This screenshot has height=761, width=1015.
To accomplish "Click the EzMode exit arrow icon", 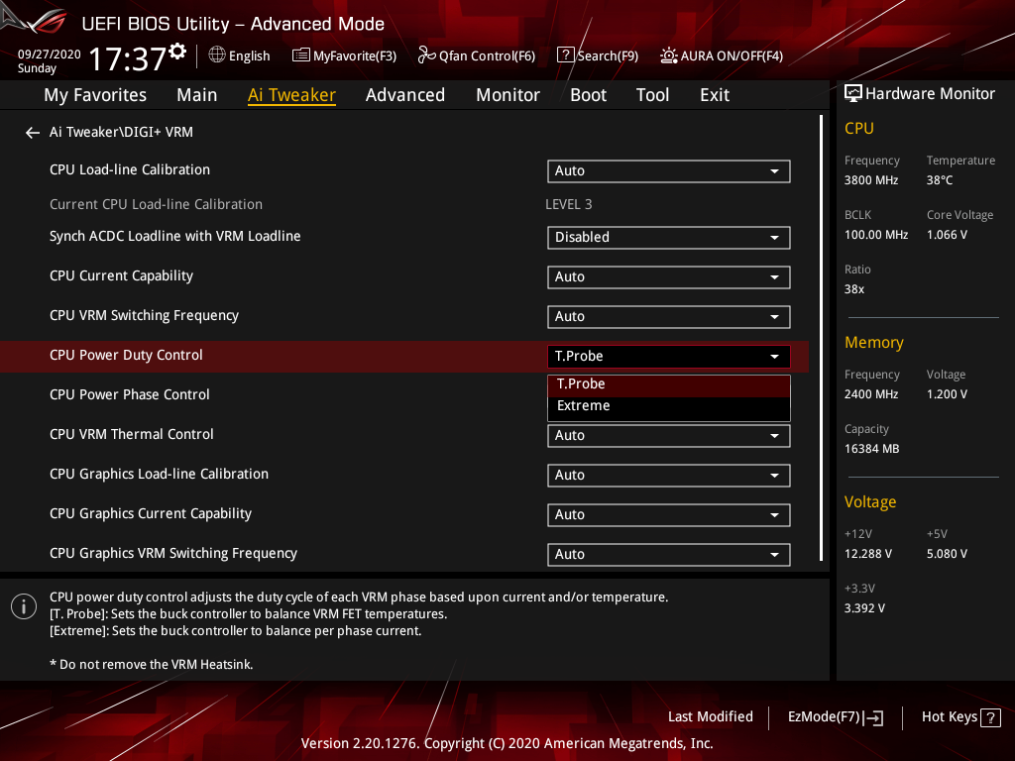I will (x=873, y=717).
